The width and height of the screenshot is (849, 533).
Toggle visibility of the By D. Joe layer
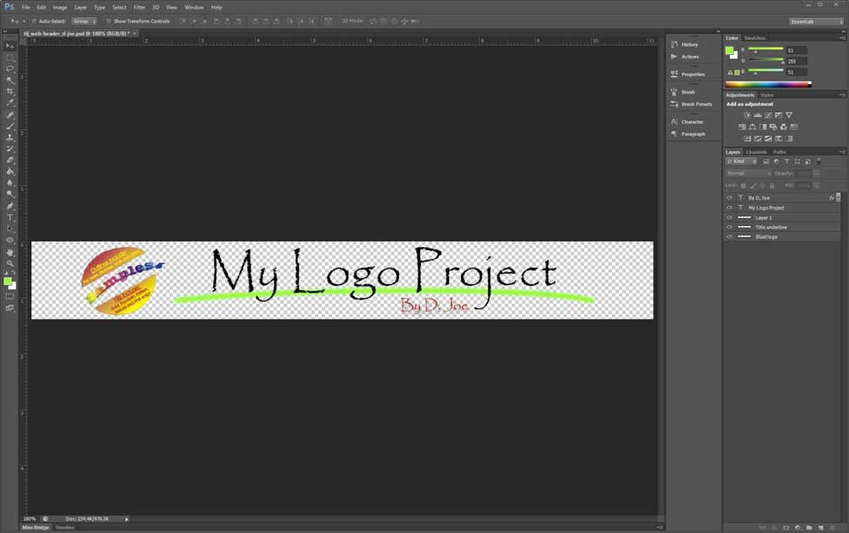(729, 198)
